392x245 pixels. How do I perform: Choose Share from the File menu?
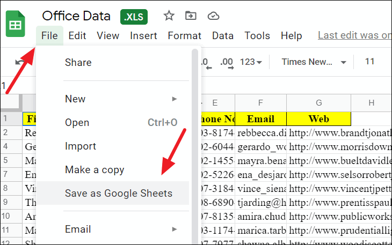point(113,62)
